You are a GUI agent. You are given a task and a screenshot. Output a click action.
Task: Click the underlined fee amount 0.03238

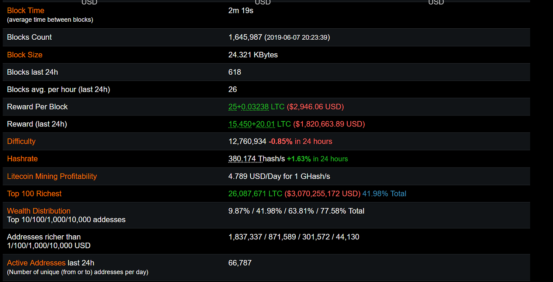coord(255,107)
